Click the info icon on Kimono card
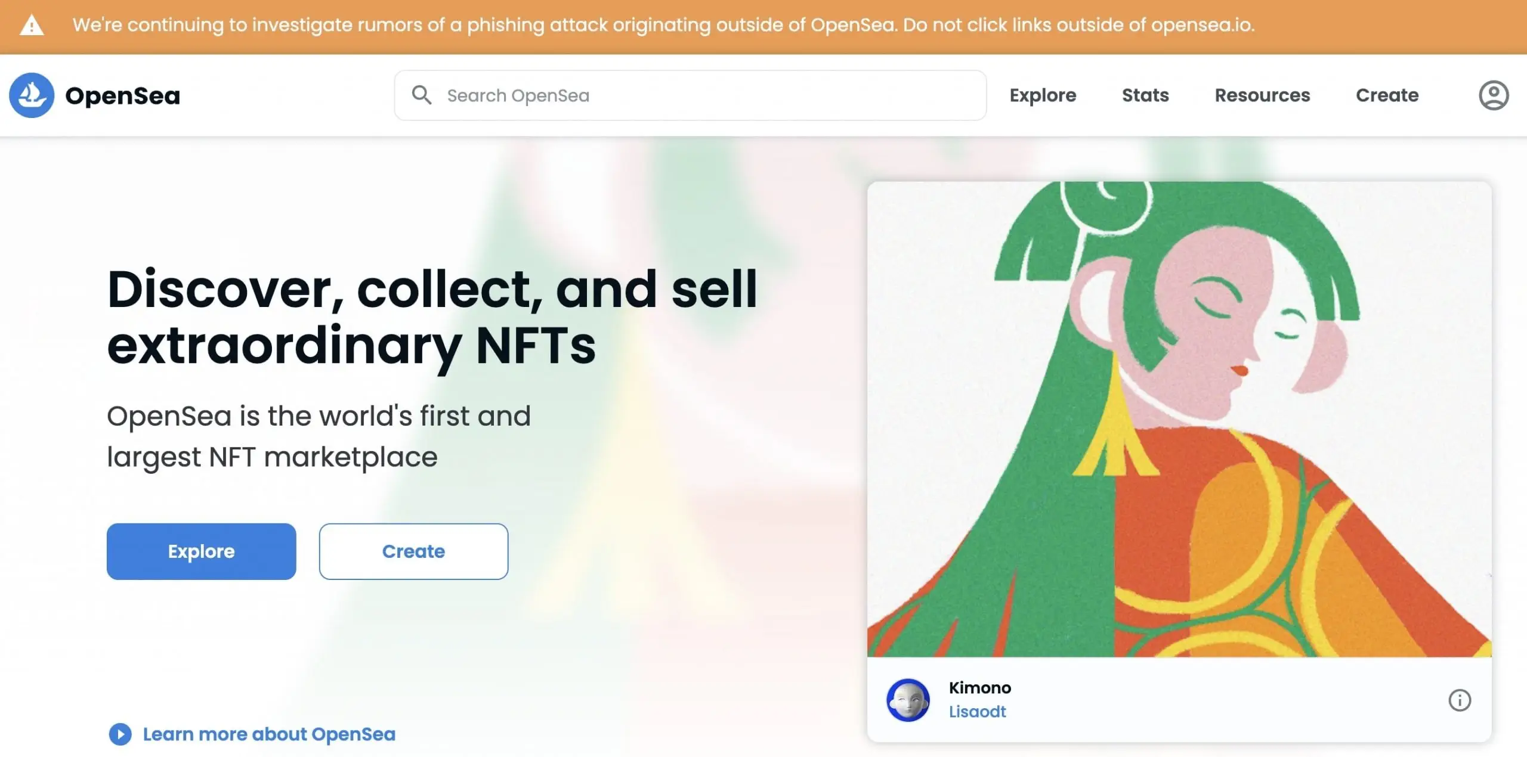The height and width of the screenshot is (757, 1527). coord(1460,700)
